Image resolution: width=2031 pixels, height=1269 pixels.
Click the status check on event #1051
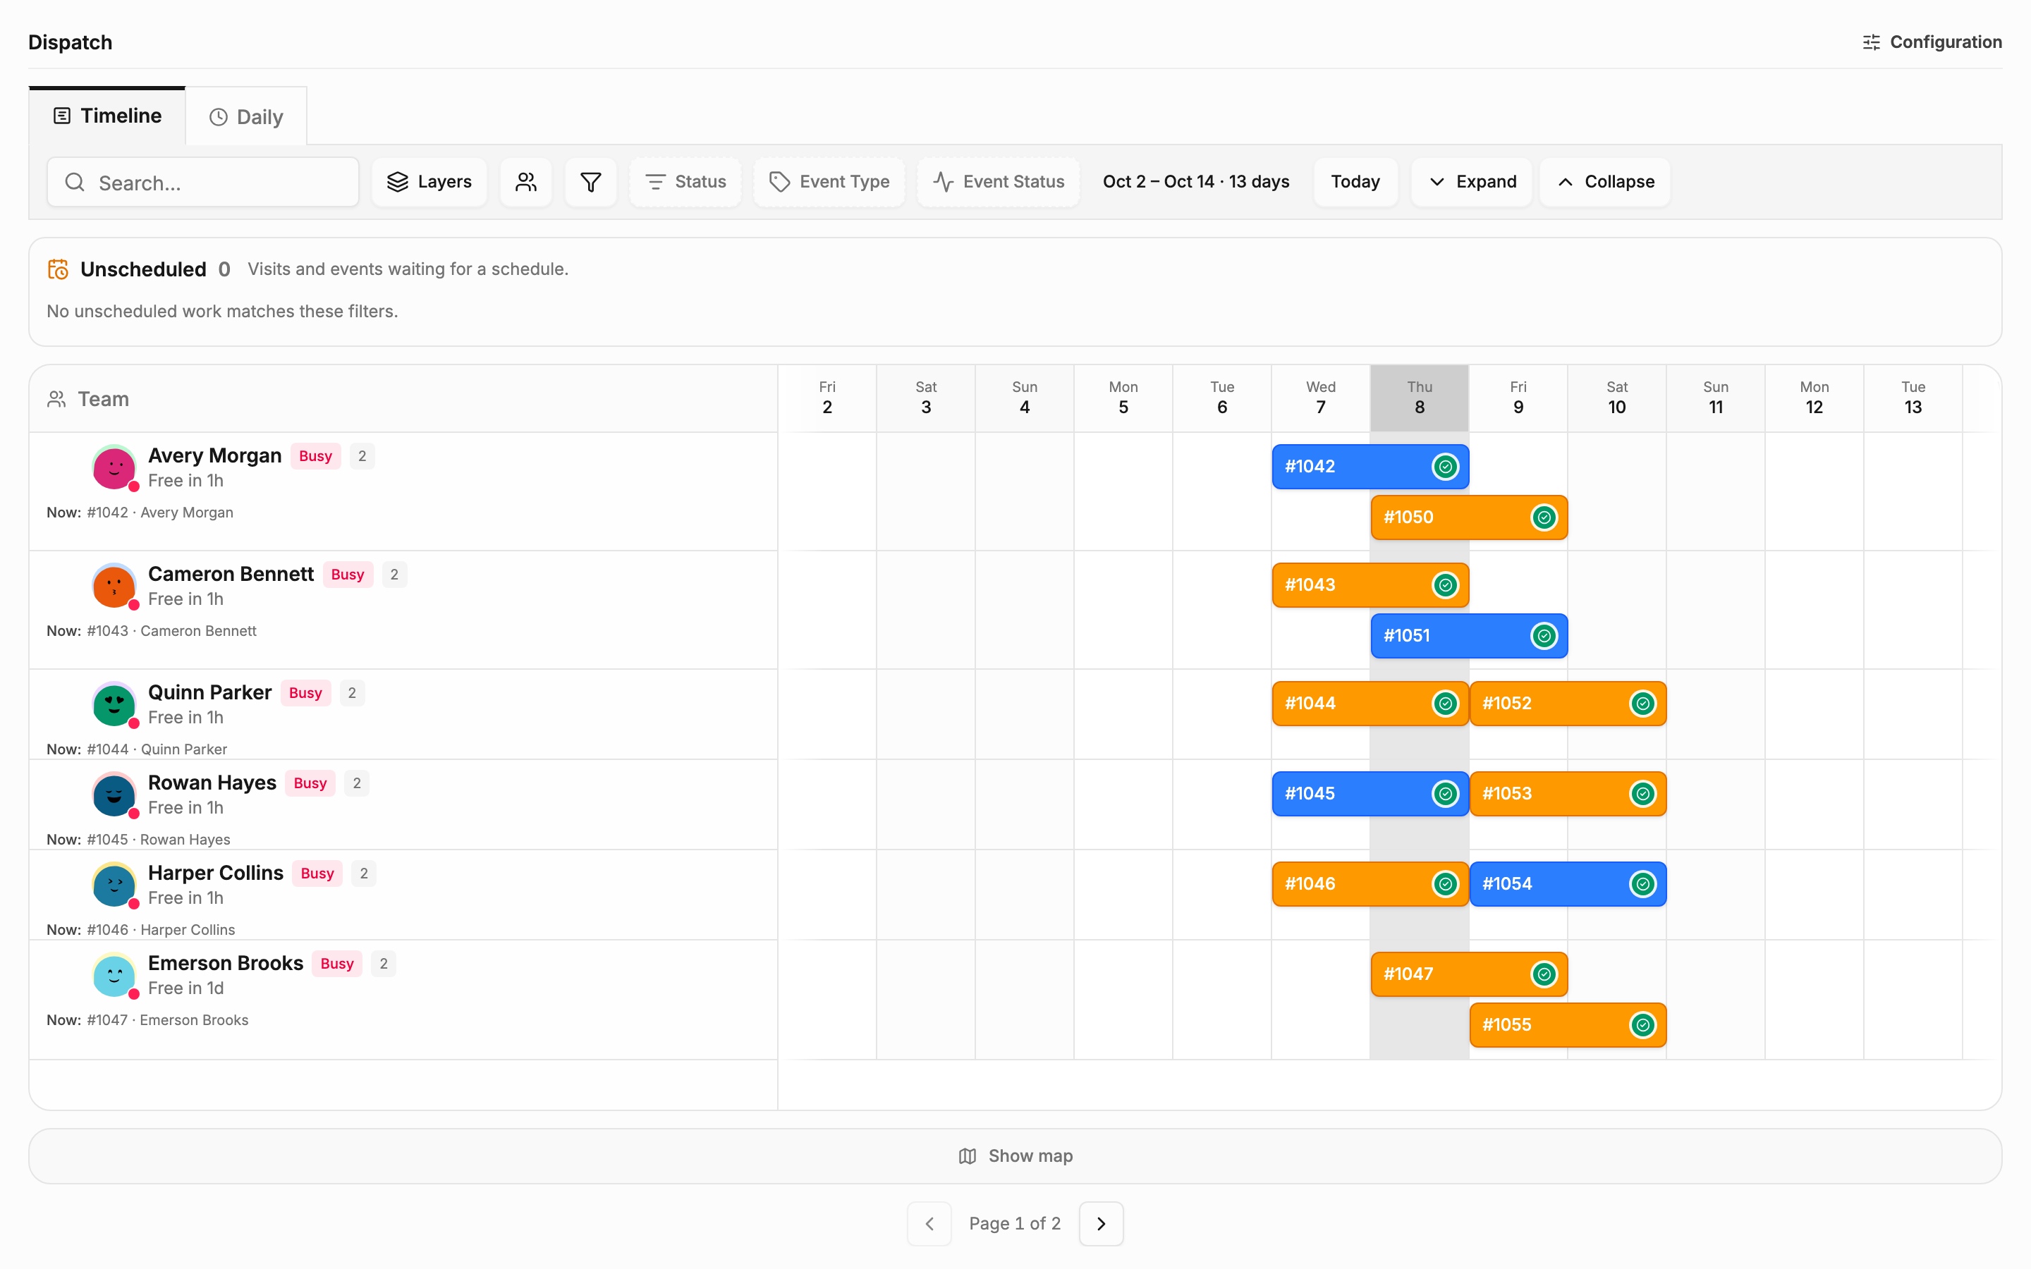tap(1544, 636)
